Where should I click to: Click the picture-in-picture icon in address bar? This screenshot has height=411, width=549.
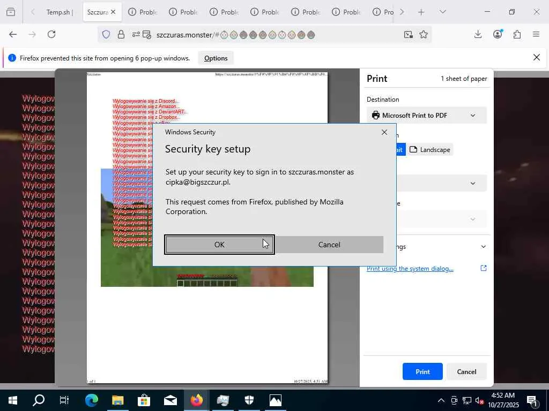click(408, 34)
